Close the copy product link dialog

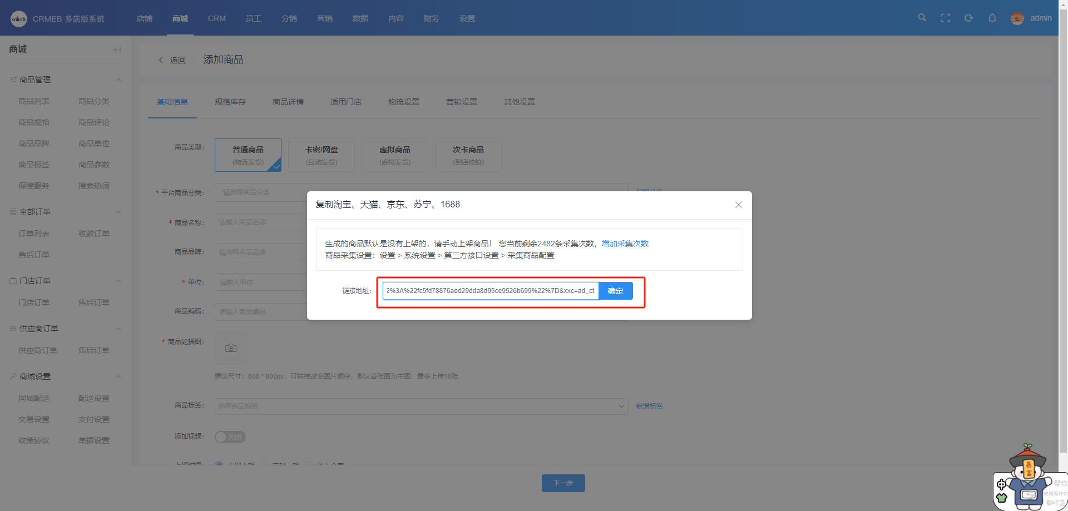(738, 205)
